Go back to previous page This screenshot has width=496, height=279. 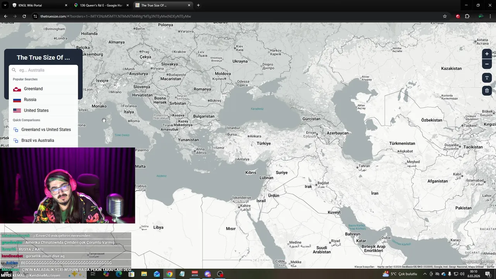(5, 16)
